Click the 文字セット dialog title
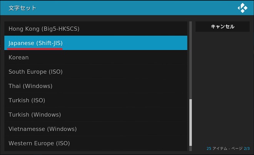The height and width of the screenshot is (155, 254). (x=22, y=8)
